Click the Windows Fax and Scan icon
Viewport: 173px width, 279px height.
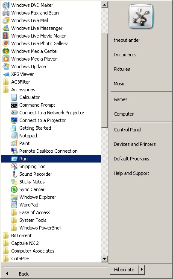[x=6, y=13]
